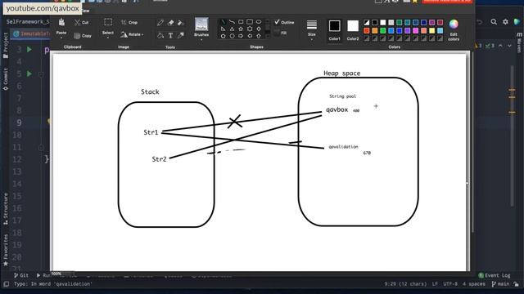Click the main git branch widget
The image size is (524, 294).
pos(500,284)
